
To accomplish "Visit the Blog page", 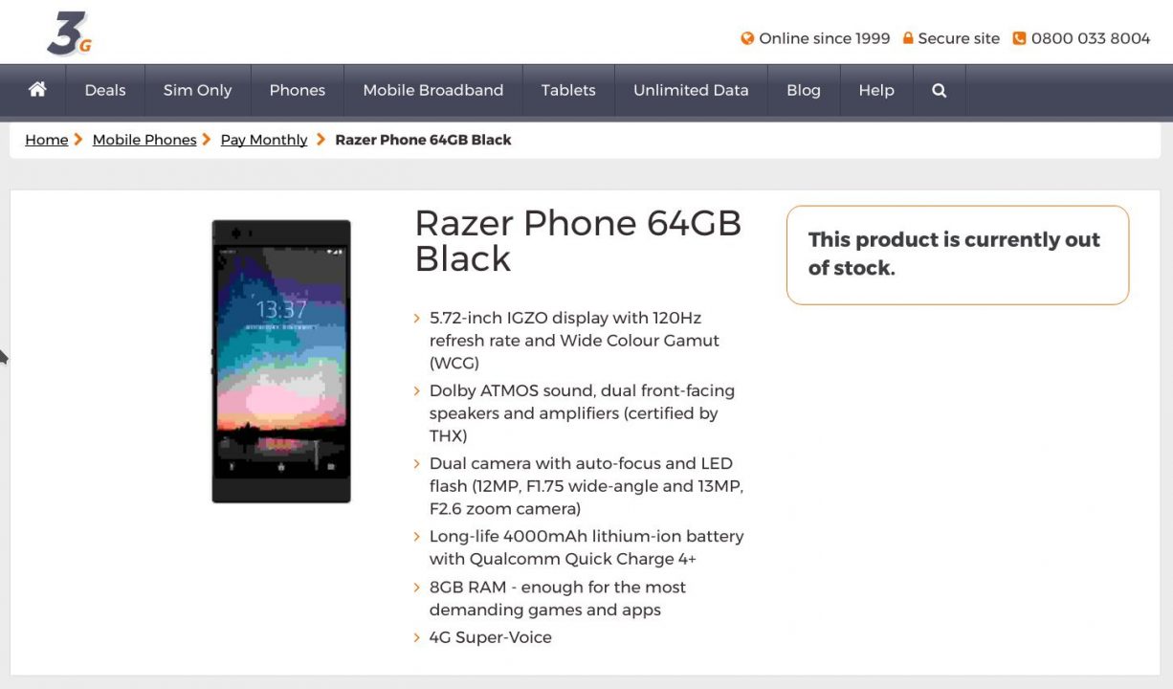I will pyautogui.click(x=804, y=90).
